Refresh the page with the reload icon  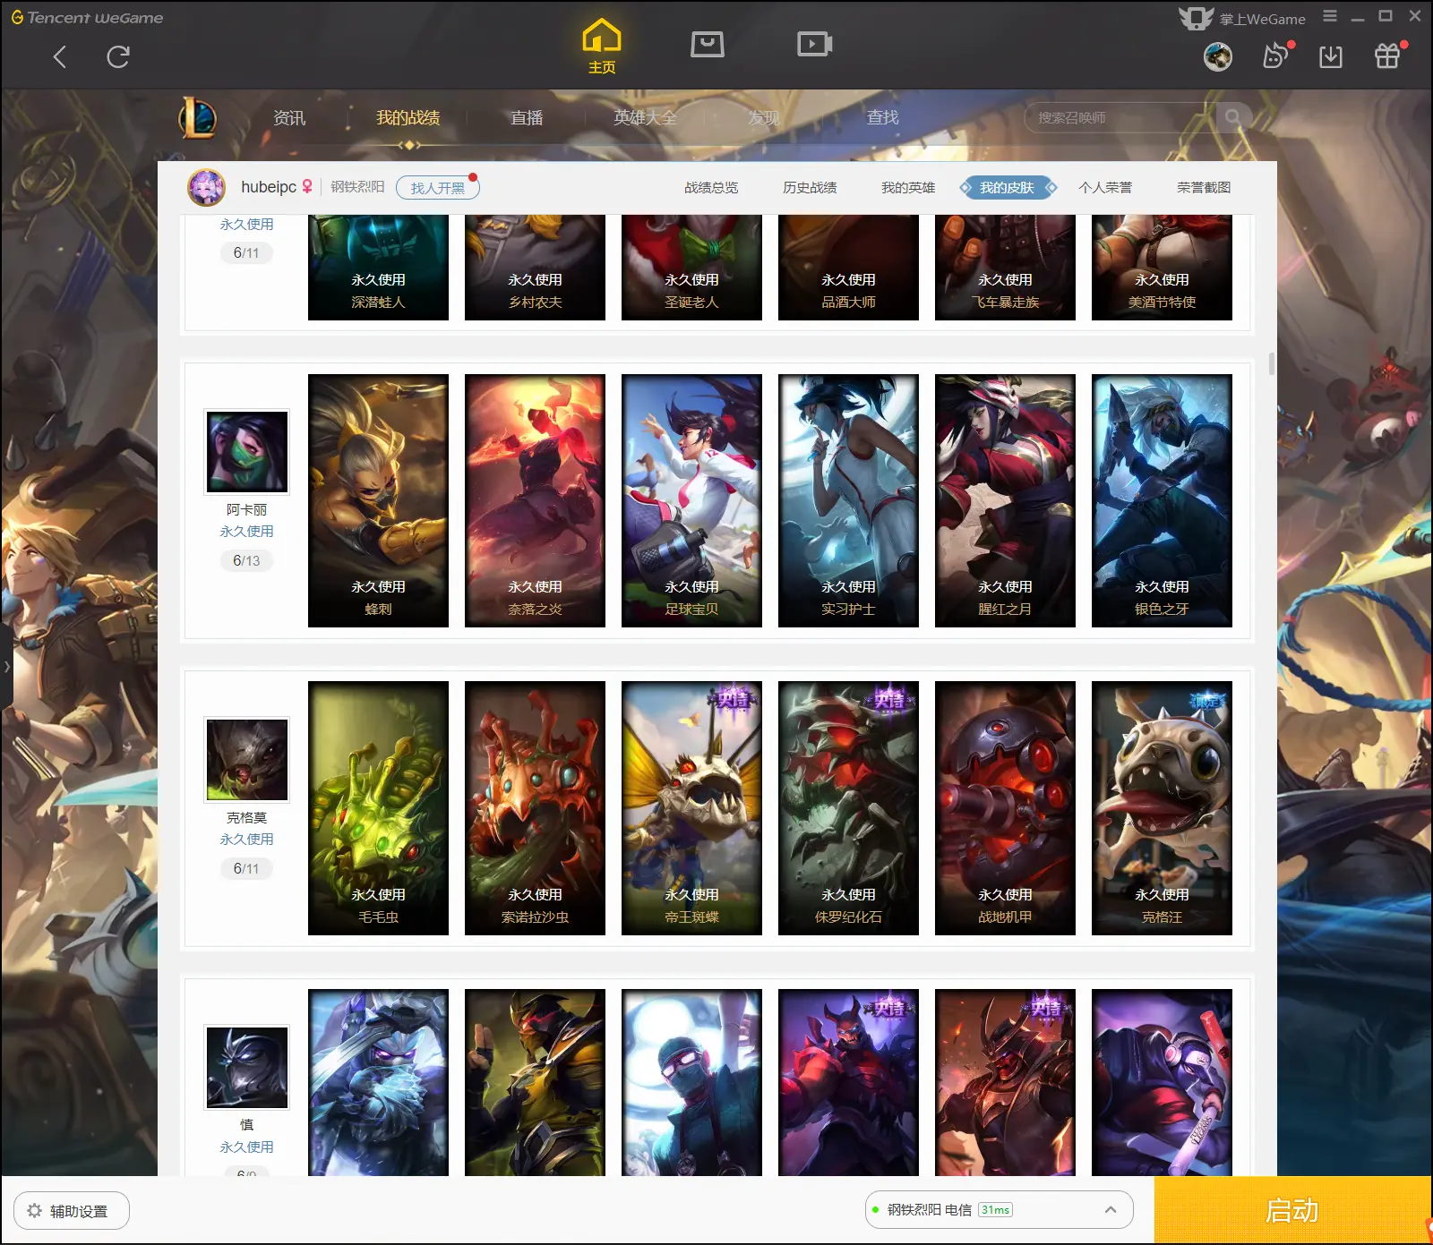(x=118, y=57)
